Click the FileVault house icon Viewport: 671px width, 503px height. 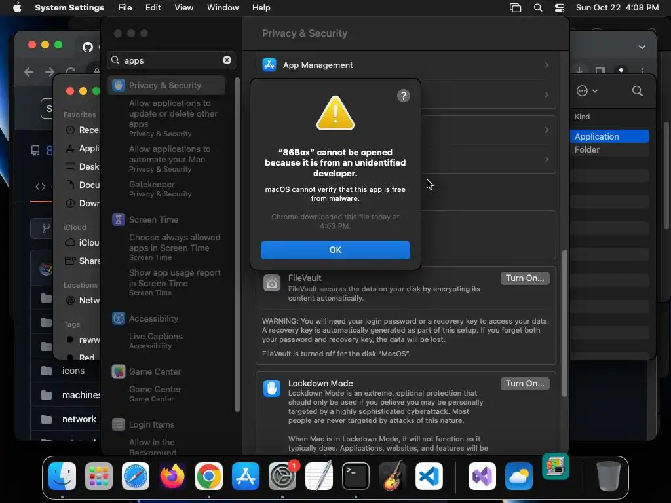coord(272,283)
